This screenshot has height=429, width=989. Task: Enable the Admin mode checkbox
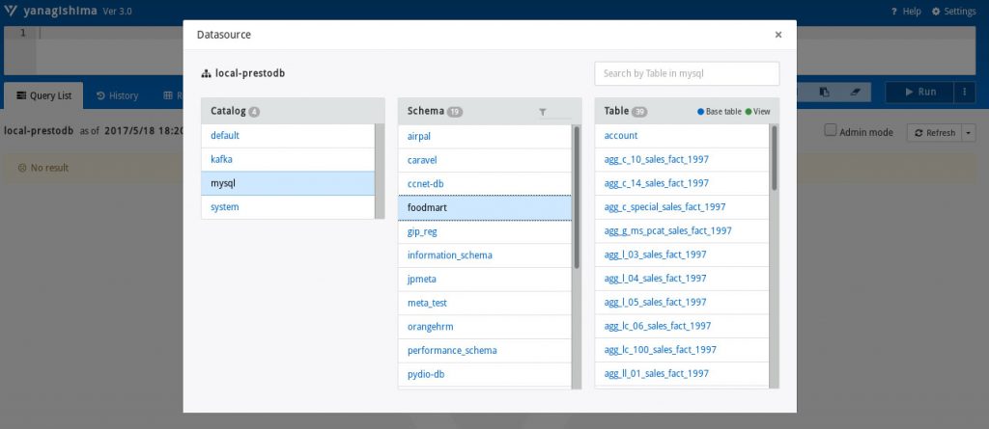(x=831, y=131)
